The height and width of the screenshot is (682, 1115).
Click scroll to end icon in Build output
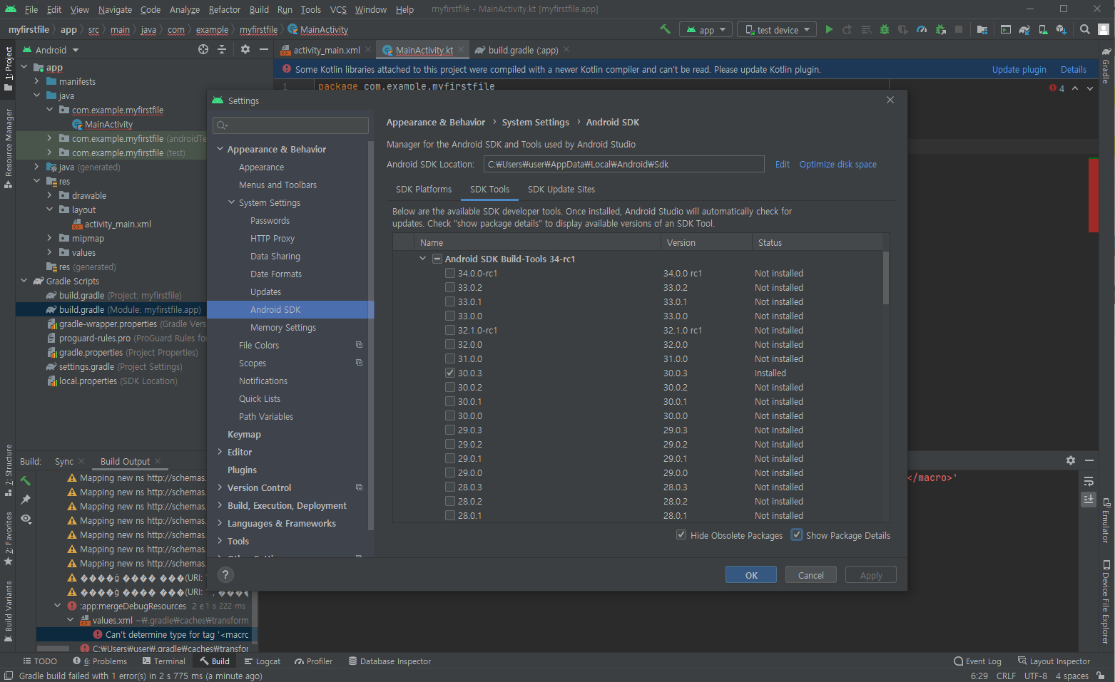[x=1089, y=500]
